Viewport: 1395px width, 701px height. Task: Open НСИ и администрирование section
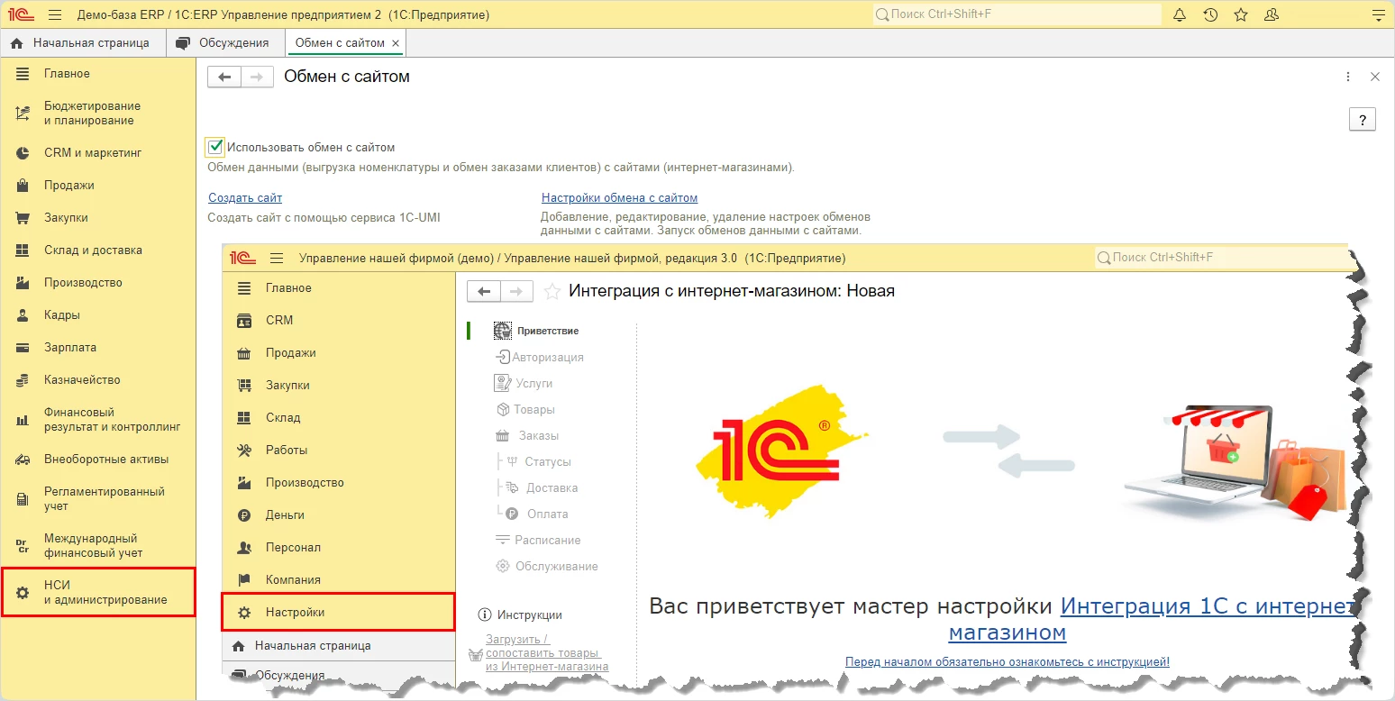(x=98, y=593)
